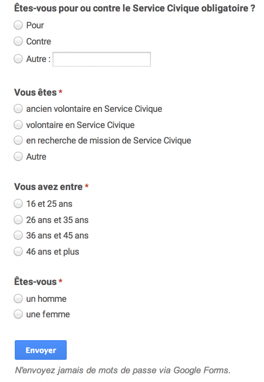Choose 'Contre' for Service Civique obligatoire
The width and height of the screenshot is (264, 382).
(18, 41)
